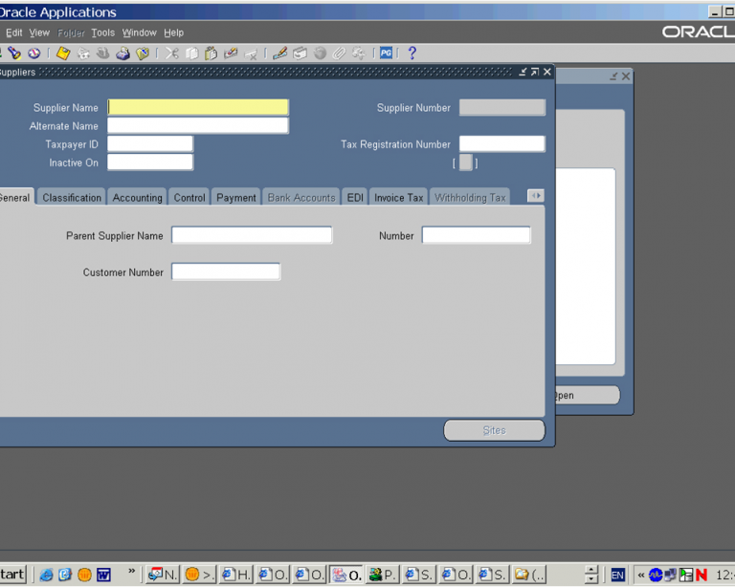This screenshot has width=735, height=587.
Task: Open the Invoice Tax tab
Action: (x=398, y=198)
